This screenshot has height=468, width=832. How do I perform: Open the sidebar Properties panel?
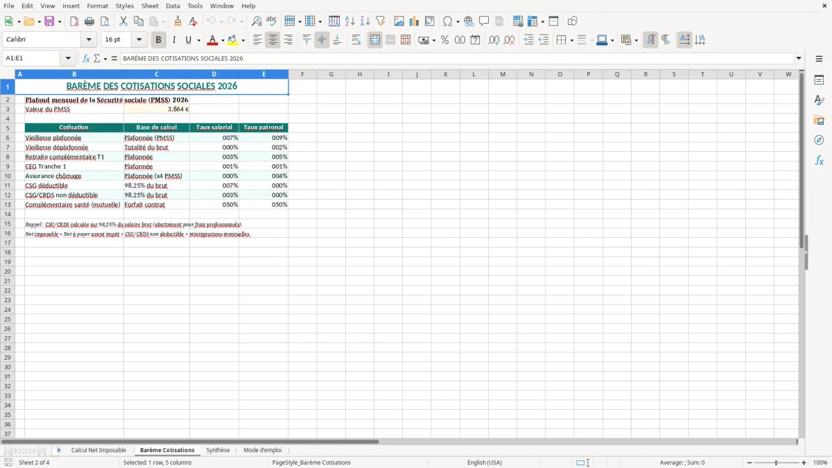[819, 80]
